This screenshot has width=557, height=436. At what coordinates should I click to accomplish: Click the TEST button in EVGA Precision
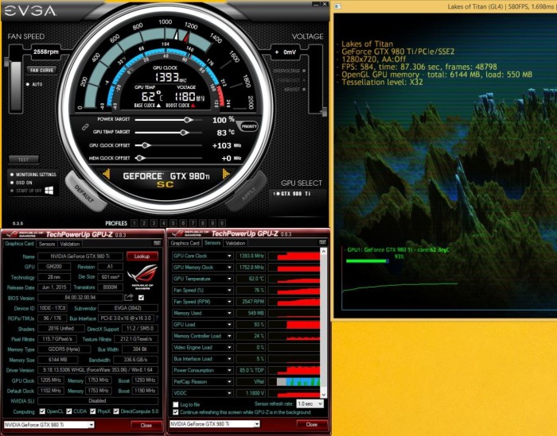(23, 160)
